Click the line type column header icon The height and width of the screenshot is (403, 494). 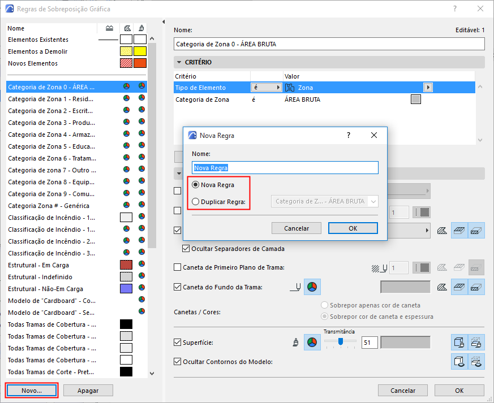109,28
